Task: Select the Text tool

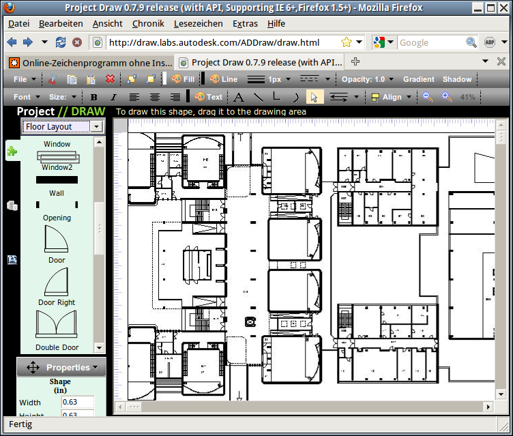Action: coord(209,97)
